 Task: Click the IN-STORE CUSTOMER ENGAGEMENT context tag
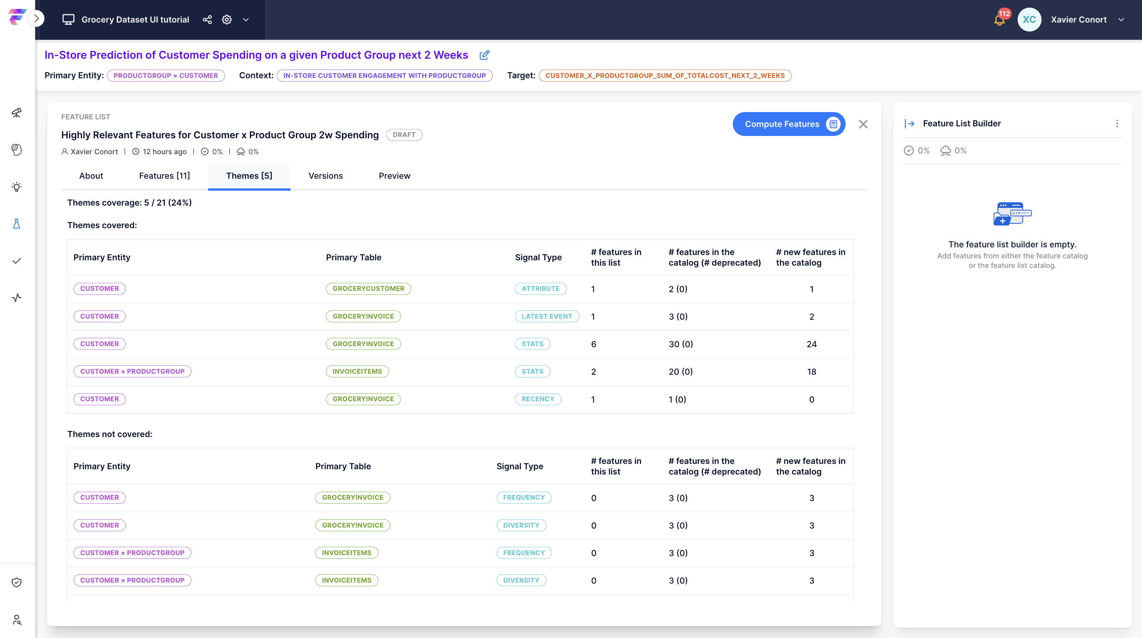click(x=384, y=76)
